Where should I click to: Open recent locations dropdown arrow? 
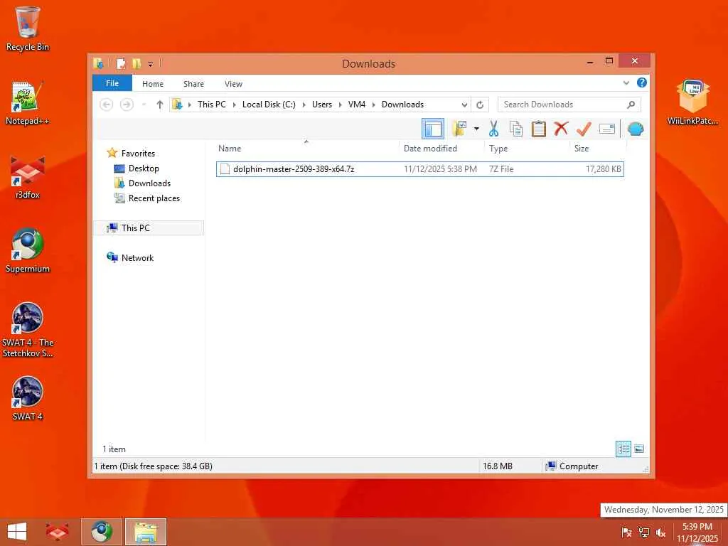pos(144,105)
